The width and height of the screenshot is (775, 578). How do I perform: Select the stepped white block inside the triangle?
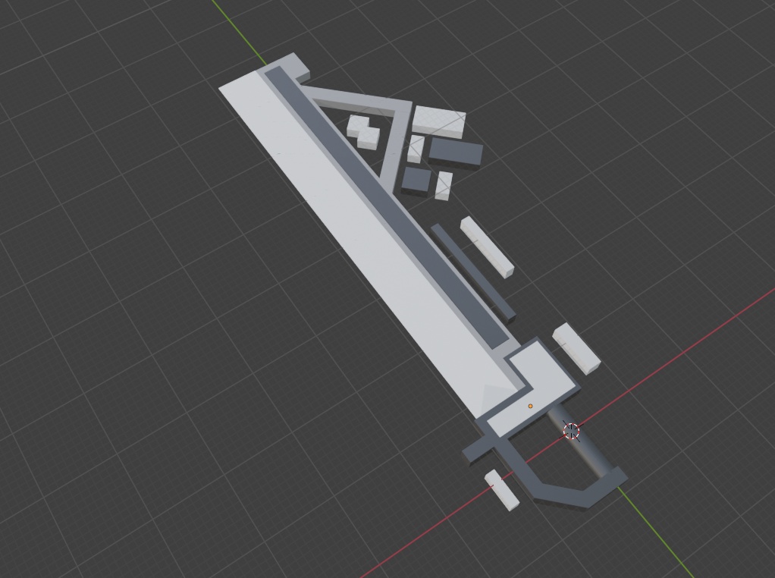coord(363,131)
